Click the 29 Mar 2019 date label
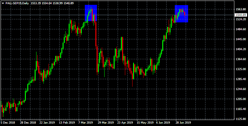The height and width of the screenshot is (126, 248). tap(106, 122)
